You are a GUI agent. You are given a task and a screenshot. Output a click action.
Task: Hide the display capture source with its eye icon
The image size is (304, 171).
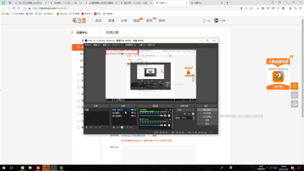tap(132, 116)
